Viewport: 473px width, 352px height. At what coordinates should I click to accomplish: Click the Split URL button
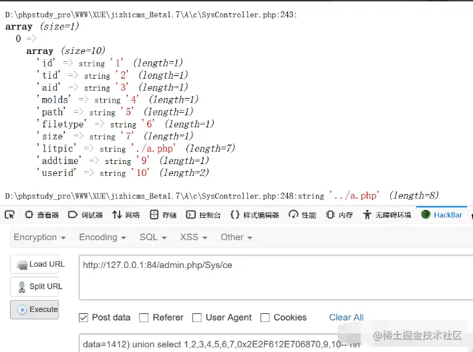pyautogui.click(x=34, y=287)
